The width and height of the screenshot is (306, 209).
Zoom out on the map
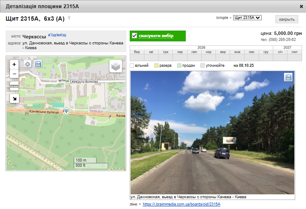(14, 74)
